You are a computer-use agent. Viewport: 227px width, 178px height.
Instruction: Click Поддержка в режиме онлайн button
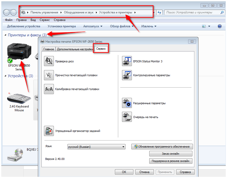pos(171,161)
